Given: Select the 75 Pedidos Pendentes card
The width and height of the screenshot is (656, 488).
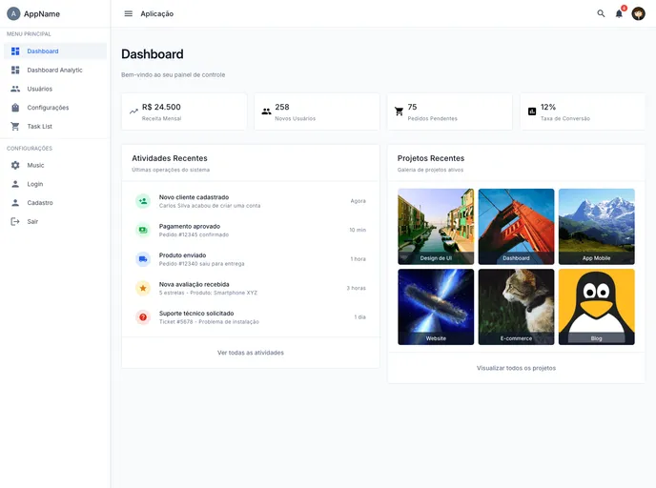Looking at the screenshot, I should click(x=450, y=112).
